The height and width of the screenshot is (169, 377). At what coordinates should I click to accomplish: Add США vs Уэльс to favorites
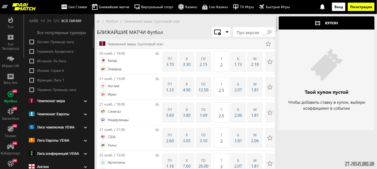270,138
